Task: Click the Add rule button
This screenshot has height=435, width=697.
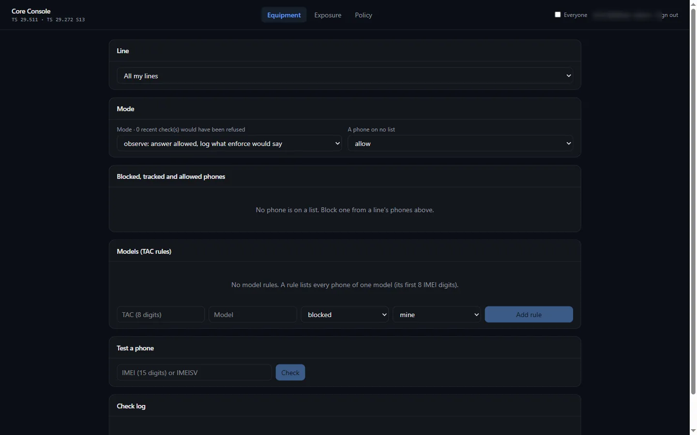Action: [x=529, y=315]
